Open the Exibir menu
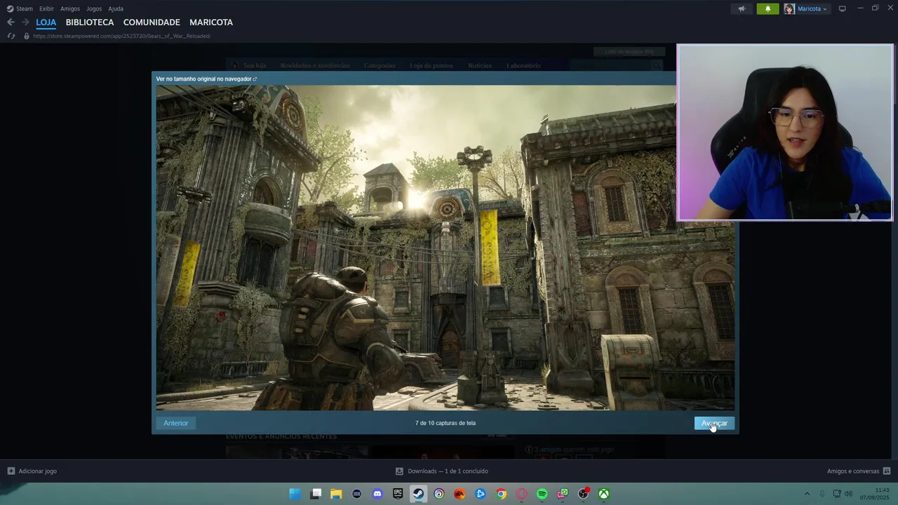898x505 pixels. click(46, 8)
